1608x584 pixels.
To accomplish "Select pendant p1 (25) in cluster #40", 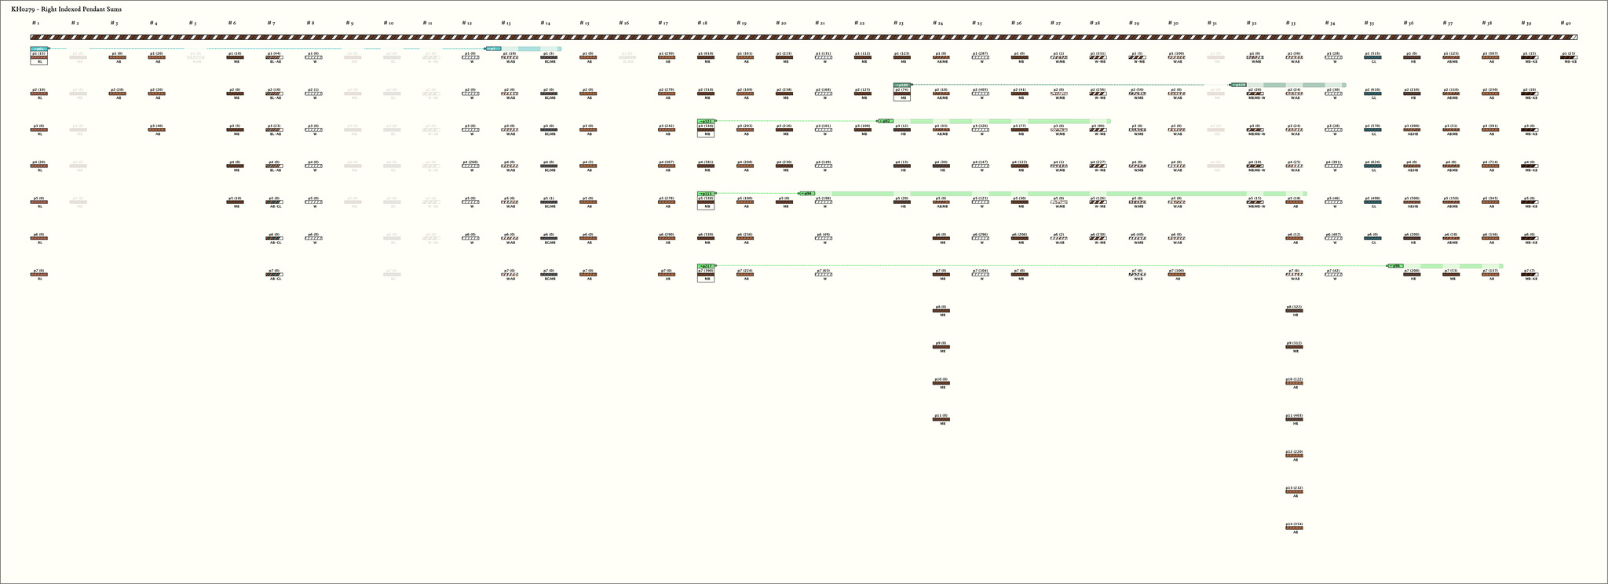I will tap(1568, 57).
